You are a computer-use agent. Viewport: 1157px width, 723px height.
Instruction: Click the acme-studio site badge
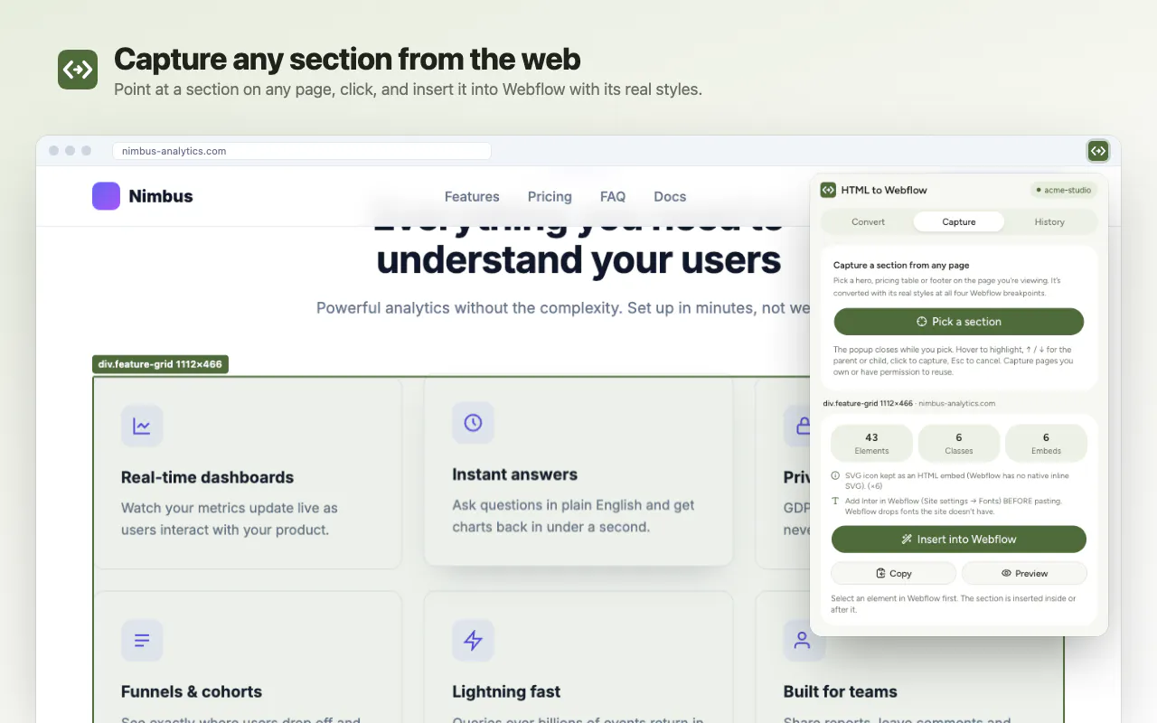point(1064,190)
